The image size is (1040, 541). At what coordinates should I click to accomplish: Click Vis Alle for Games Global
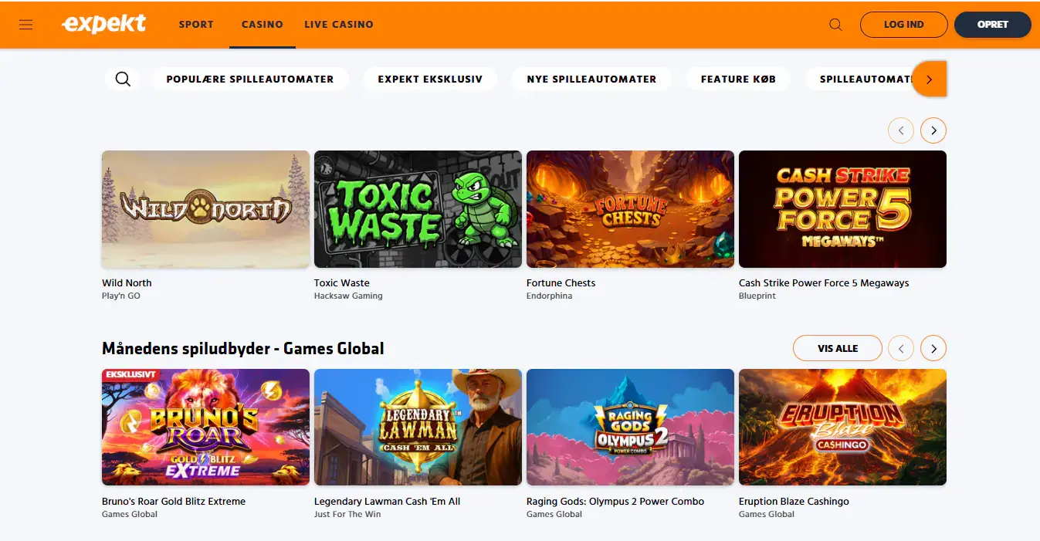click(838, 349)
